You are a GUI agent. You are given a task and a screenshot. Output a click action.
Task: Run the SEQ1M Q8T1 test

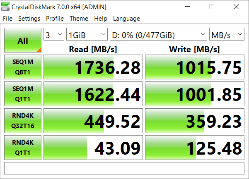(23, 67)
